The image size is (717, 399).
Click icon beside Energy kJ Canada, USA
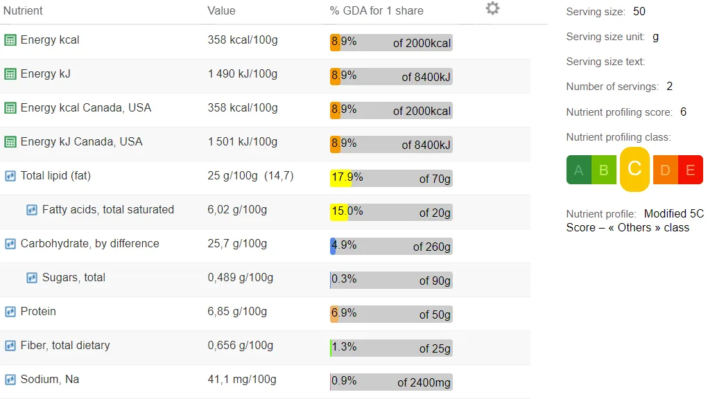point(10,142)
